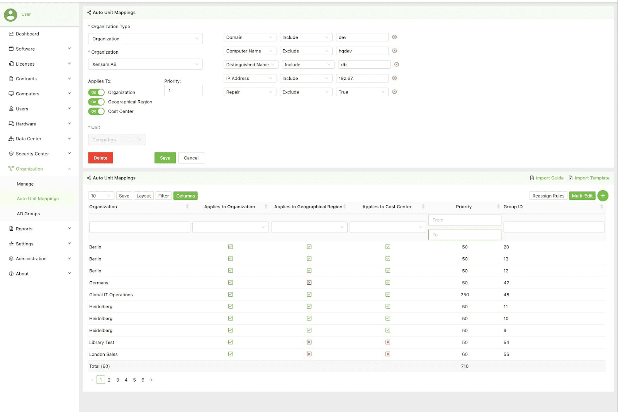Image resolution: width=618 pixels, height=412 pixels.
Task: Click the Data Center sidebar icon
Action: [11, 139]
